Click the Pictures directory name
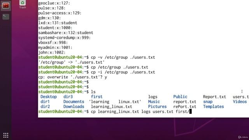 point(157,107)
